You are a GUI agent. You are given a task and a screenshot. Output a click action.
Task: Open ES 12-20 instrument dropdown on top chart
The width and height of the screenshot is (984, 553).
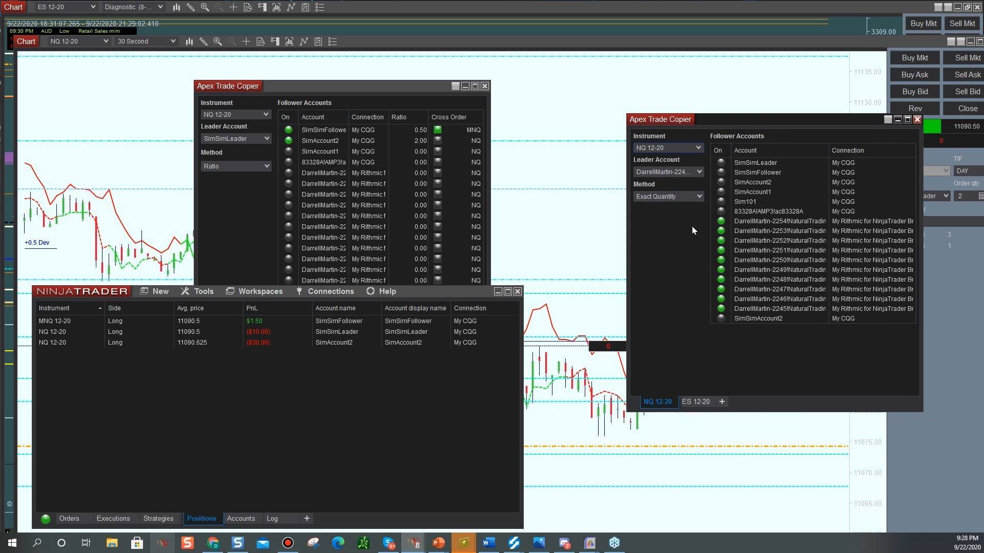[66, 7]
